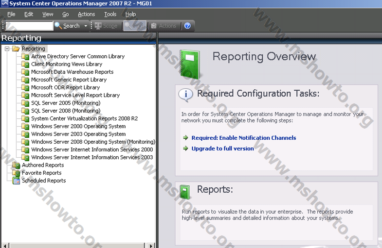Select Microsoft Data Warehouse Reports
Screen dimensions: 382x248
tap(72, 72)
